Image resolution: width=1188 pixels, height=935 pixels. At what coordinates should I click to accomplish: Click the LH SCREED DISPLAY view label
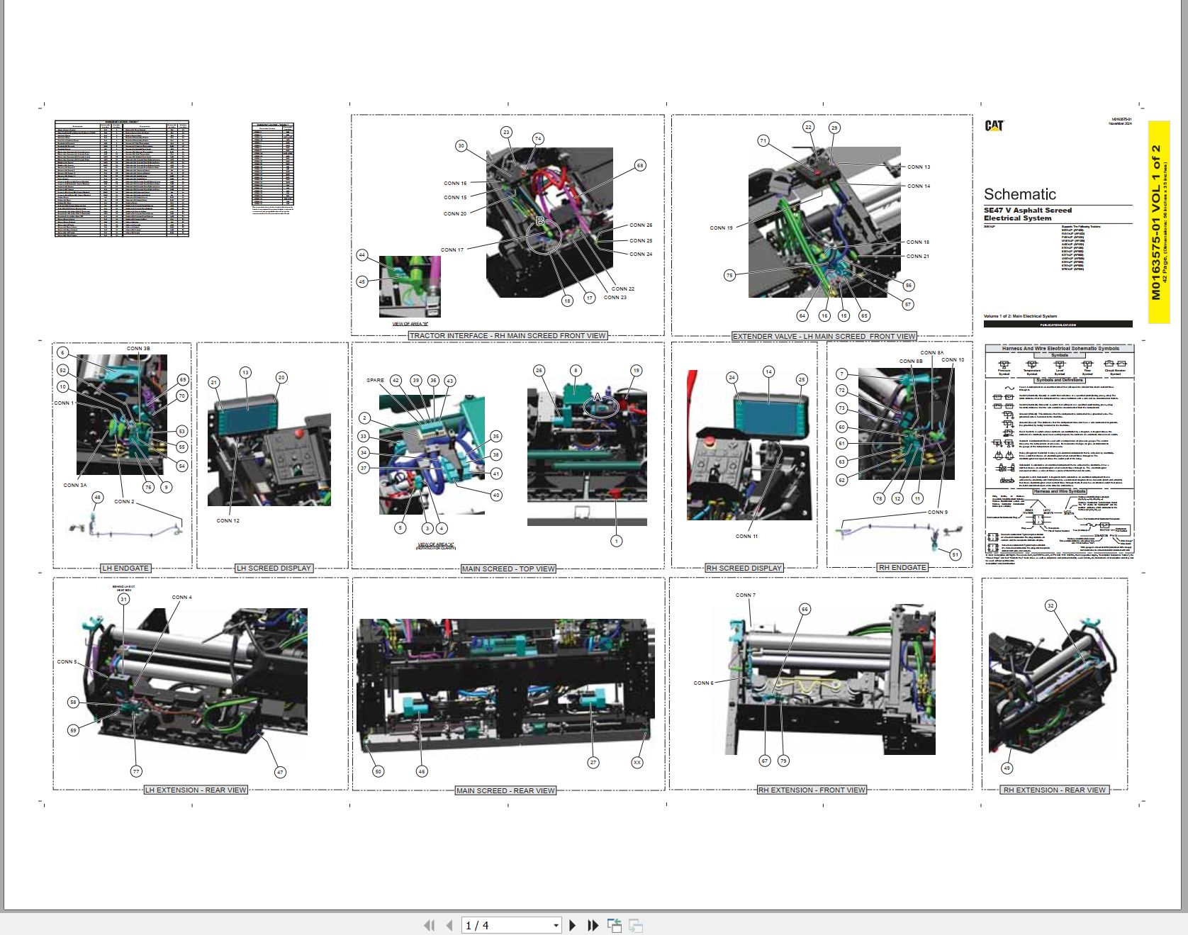pos(274,568)
